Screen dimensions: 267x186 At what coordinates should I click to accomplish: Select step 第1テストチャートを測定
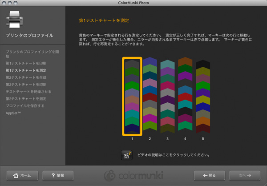click(x=25, y=70)
